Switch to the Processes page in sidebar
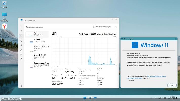The width and height of the screenshot is (180, 101). point(21,31)
